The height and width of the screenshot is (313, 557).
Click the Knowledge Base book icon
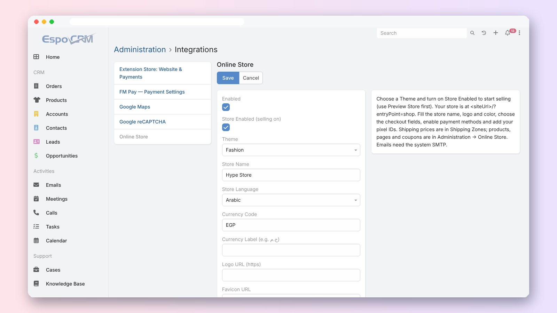coord(36,283)
